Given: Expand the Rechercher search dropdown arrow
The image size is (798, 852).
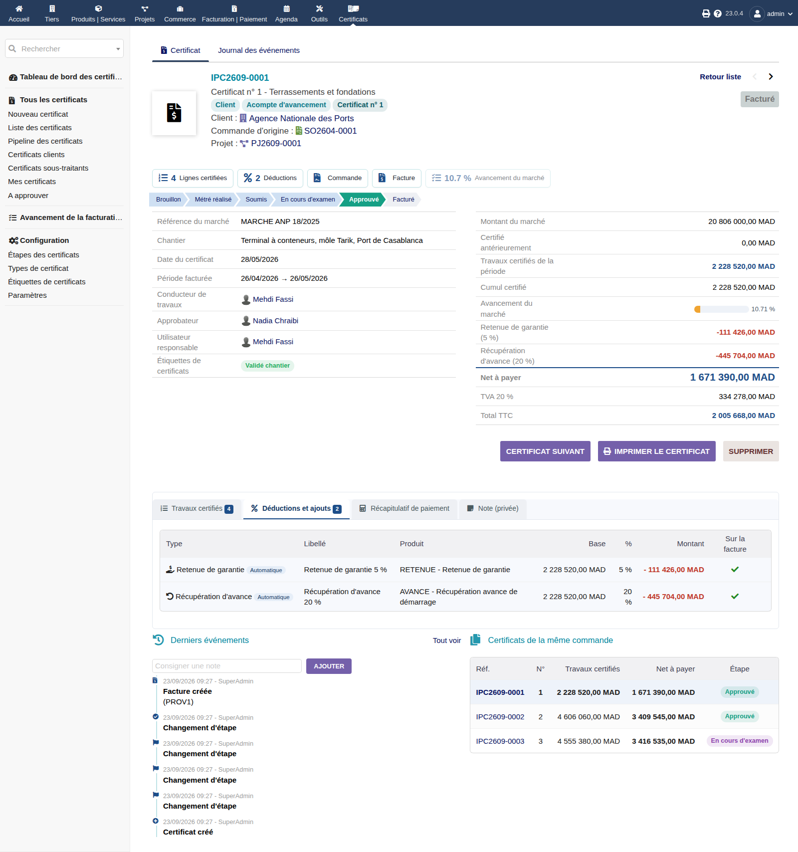Looking at the screenshot, I should [118, 49].
